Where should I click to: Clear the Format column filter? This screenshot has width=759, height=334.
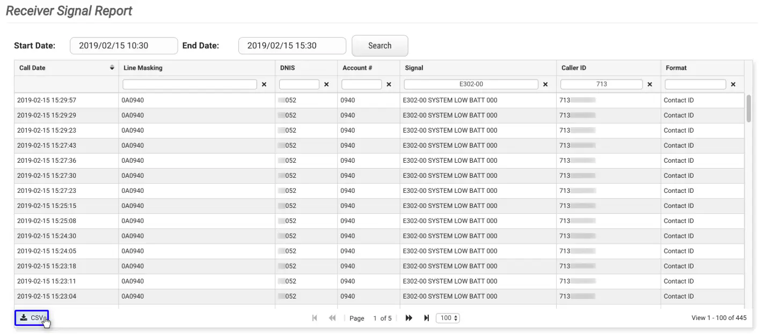[733, 84]
